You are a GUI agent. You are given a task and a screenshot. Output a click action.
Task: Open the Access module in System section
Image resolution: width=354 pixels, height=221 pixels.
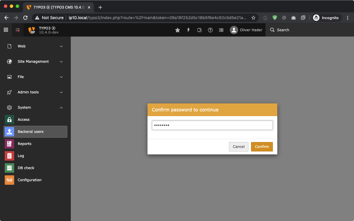[23, 119]
